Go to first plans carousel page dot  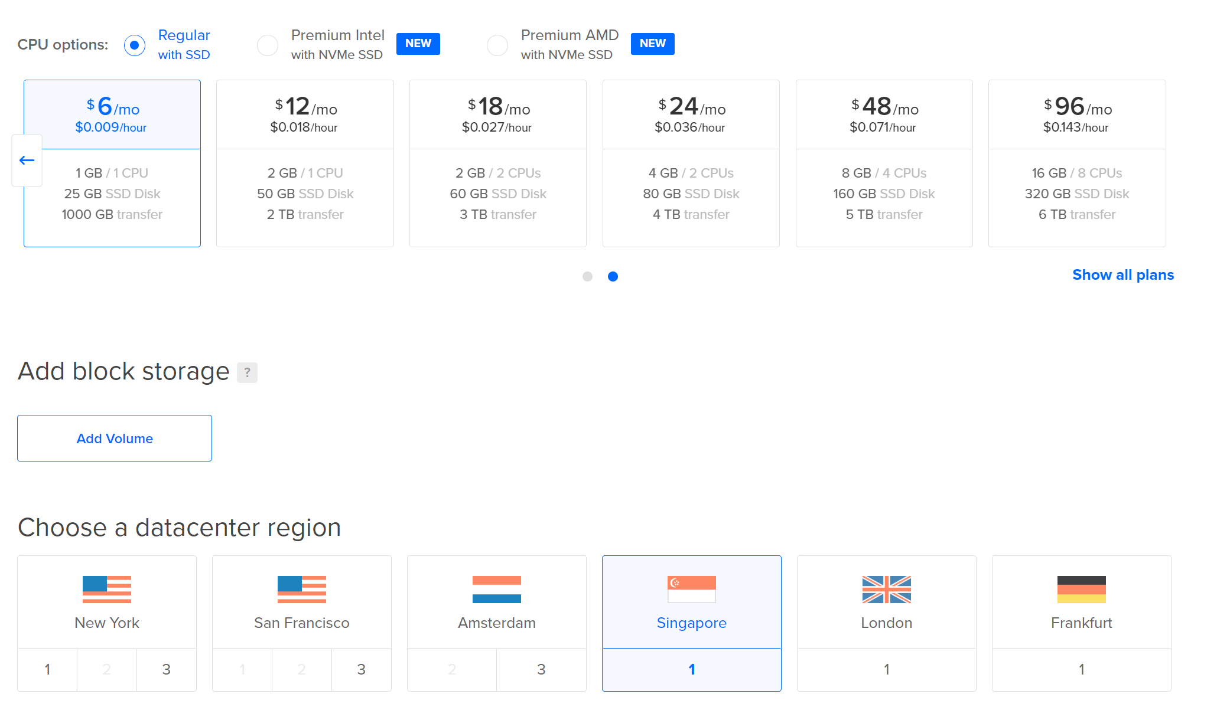(587, 276)
